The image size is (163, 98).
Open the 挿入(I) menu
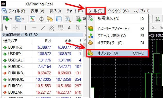coord(55,11)
